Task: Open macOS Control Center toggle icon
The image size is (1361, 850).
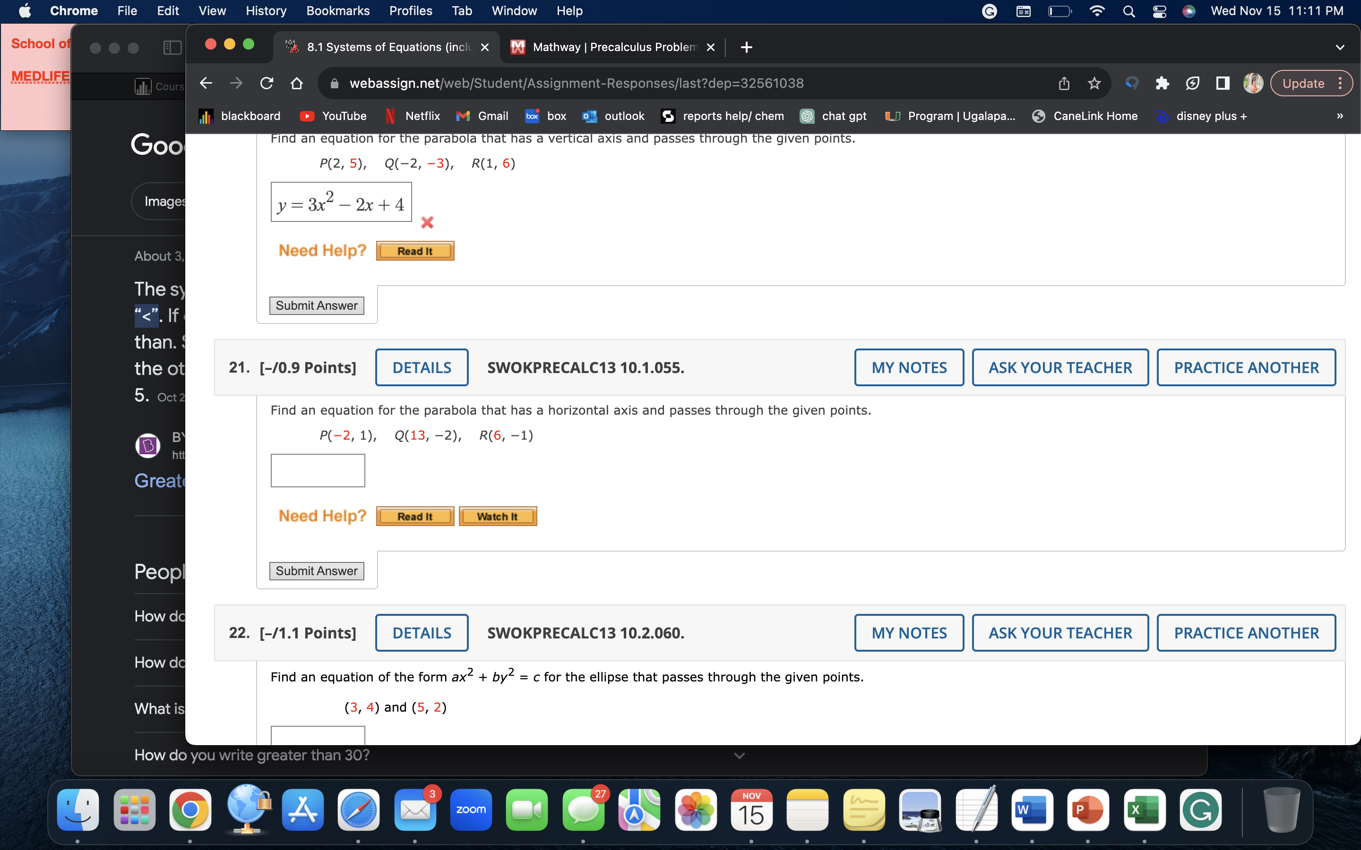Action: [1159, 11]
